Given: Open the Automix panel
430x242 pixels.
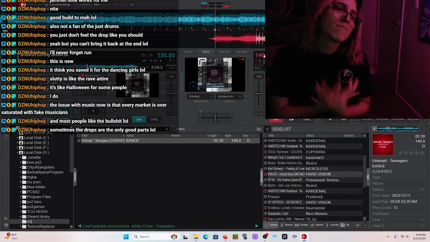Looking at the screenshot, I should tap(317, 225).
